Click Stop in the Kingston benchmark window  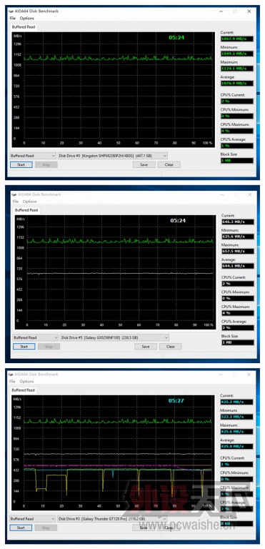pos(46,164)
